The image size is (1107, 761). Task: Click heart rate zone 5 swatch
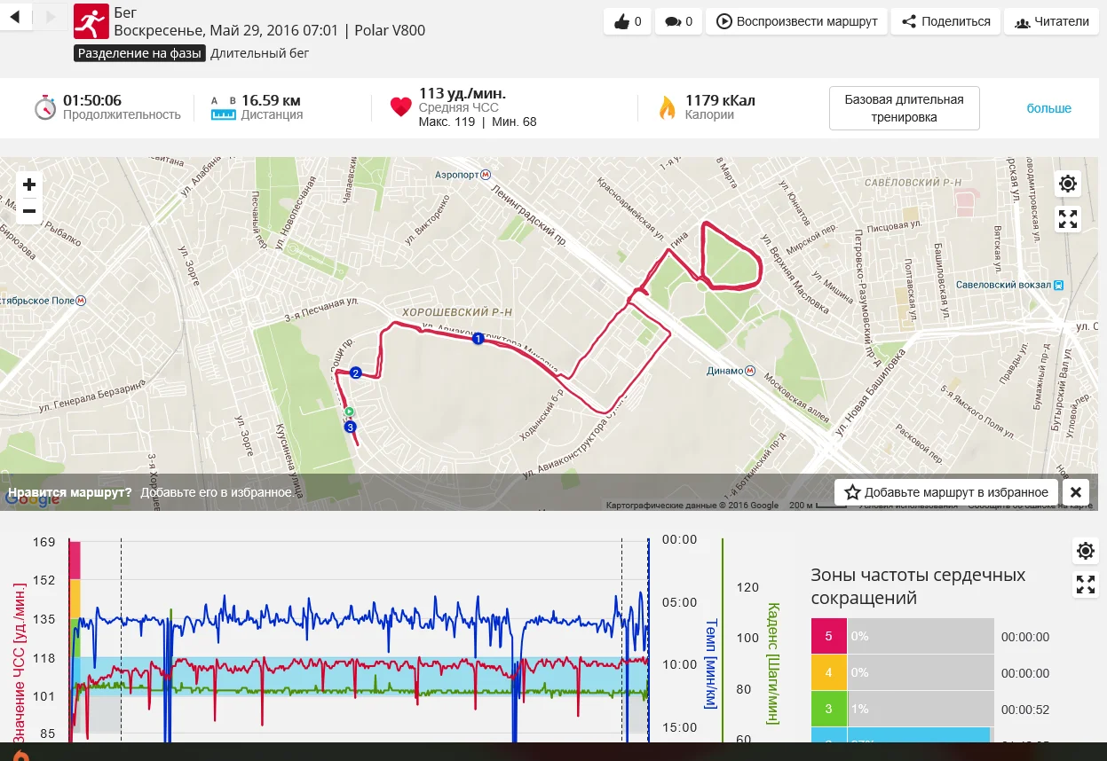coord(829,636)
